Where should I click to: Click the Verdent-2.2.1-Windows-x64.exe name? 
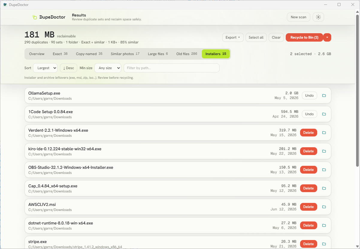[58, 130]
